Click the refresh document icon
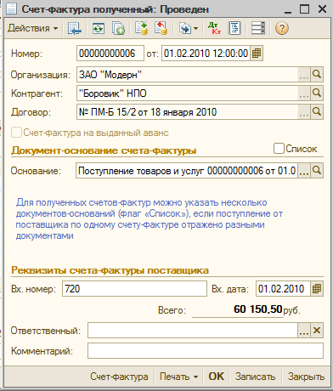Viewport: 333px width, 391px height. click(99, 28)
